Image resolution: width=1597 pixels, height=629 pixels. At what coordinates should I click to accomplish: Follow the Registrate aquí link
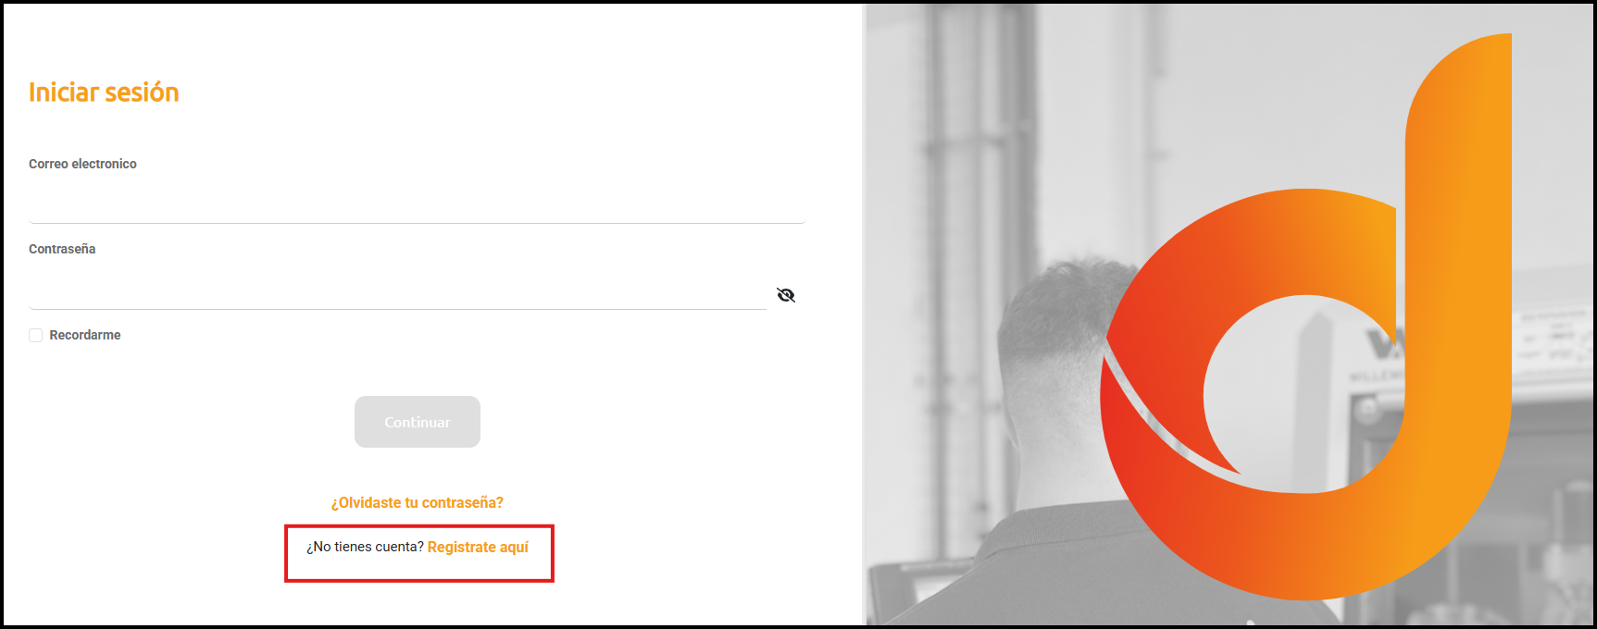pyautogui.click(x=478, y=547)
